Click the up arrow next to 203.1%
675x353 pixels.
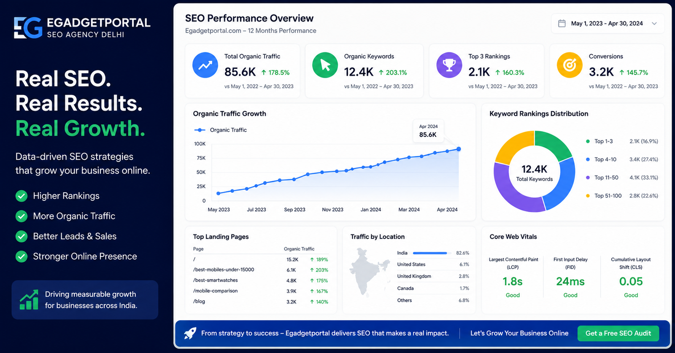pyautogui.click(x=381, y=73)
